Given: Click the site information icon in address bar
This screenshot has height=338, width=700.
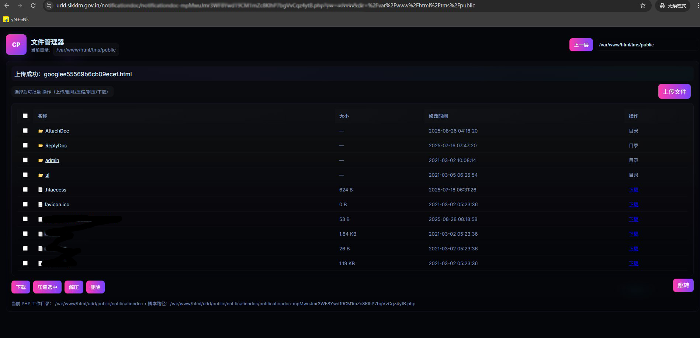Looking at the screenshot, I should 49,6.
